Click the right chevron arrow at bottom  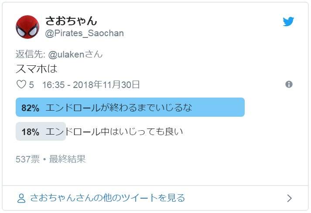[x=289, y=198]
